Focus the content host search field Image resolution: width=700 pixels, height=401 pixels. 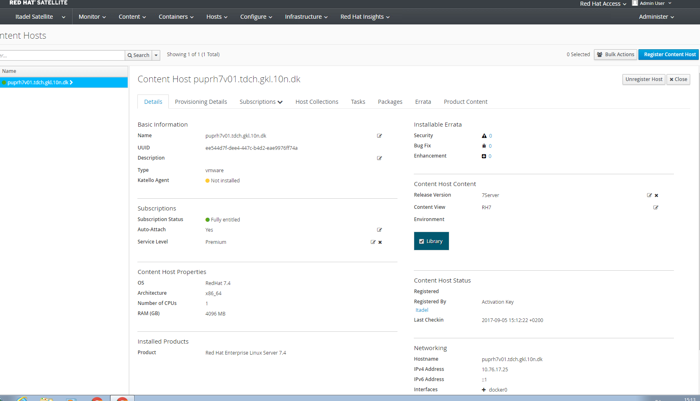(x=62, y=55)
